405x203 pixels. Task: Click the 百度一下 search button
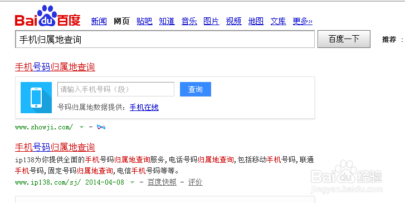point(344,39)
